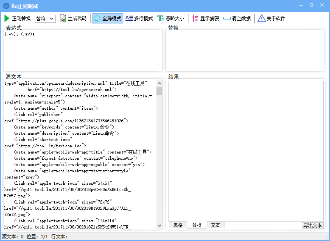Image resolution: width=330 pixels, height=241 pixels.
Task: Click inside the 结果 result pane
Action: 246,151
